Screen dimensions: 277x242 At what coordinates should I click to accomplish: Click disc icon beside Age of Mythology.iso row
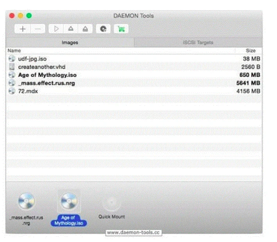[12, 75]
